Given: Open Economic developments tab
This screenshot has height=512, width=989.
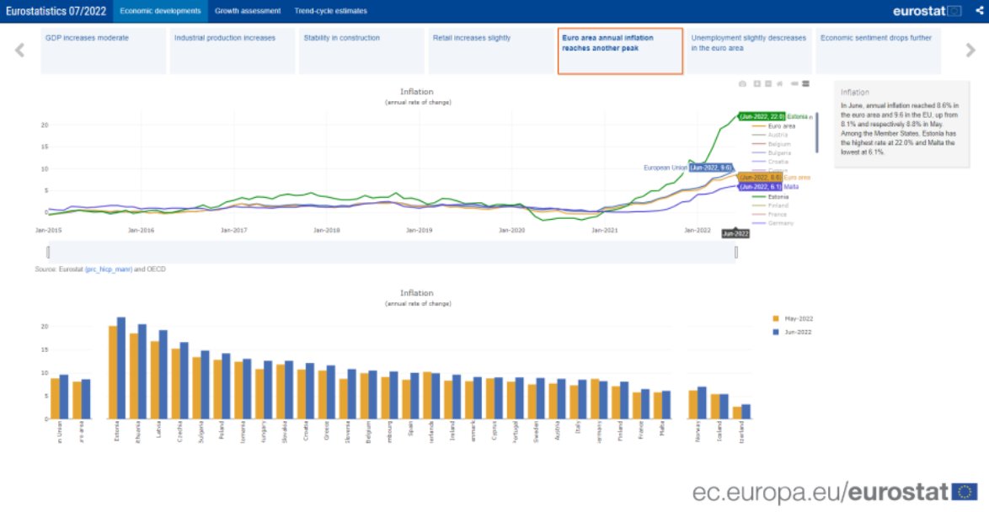Looking at the screenshot, I should 160,11.
